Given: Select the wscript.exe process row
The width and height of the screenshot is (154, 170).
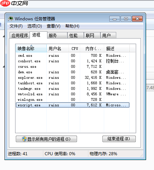Looking at the screenshot, I should [x=73, y=105].
